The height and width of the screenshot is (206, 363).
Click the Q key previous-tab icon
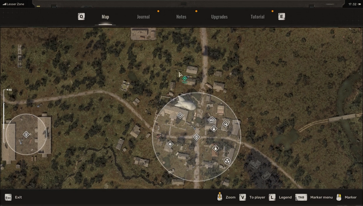[x=81, y=16]
